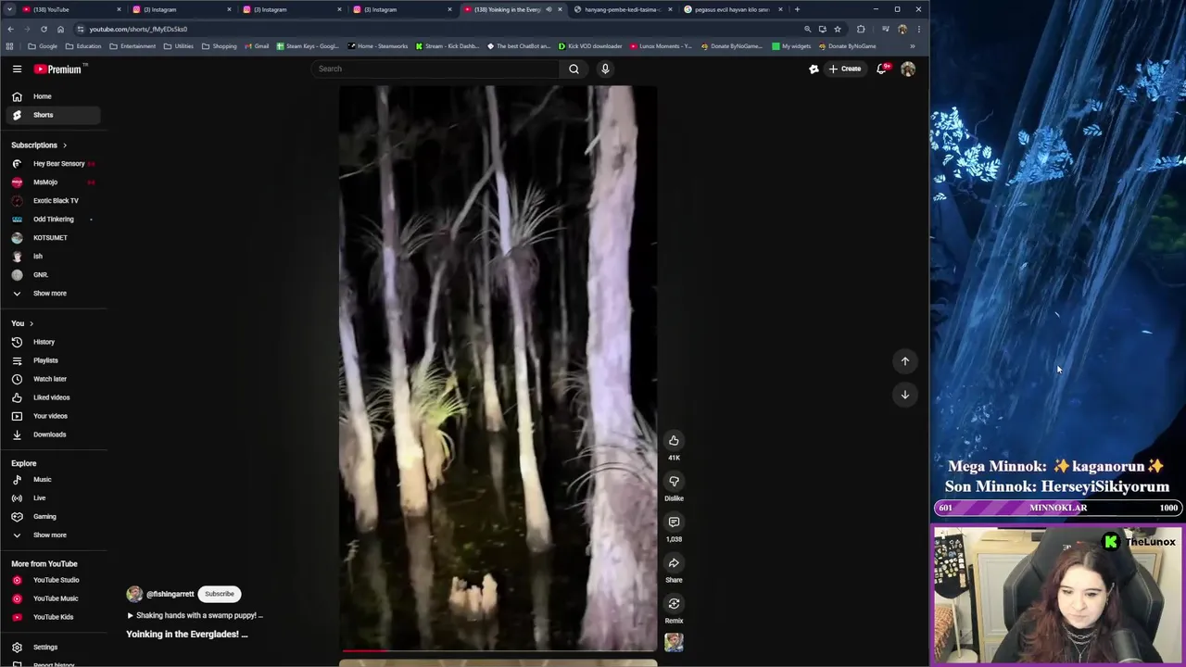Open Liked videos
1186x667 pixels.
point(53,397)
